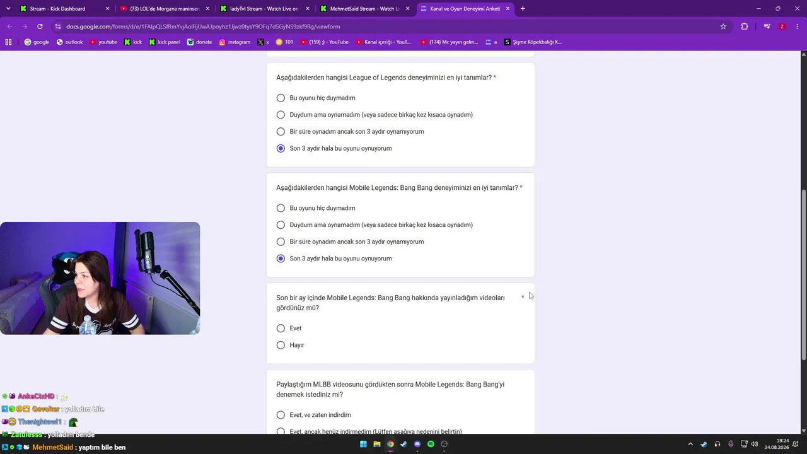Open the donate bookmark

click(x=199, y=42)
